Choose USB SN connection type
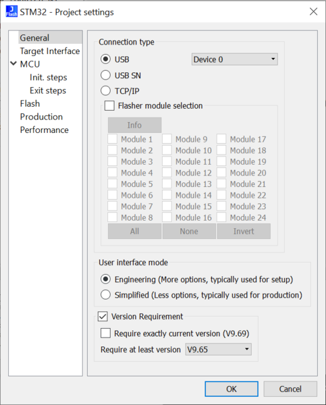Screen dimensions: 326x405 pos(105,75)
